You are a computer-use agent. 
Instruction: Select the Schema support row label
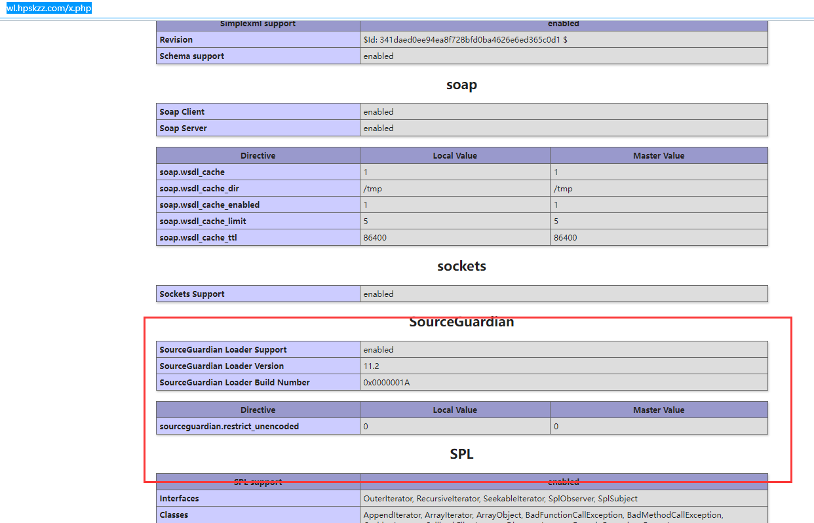pyautogui.click(x=192, y=56)
